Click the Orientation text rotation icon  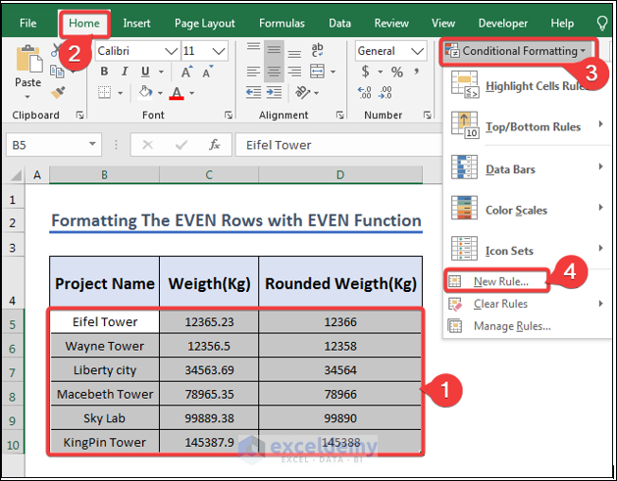tap(302, 92)
